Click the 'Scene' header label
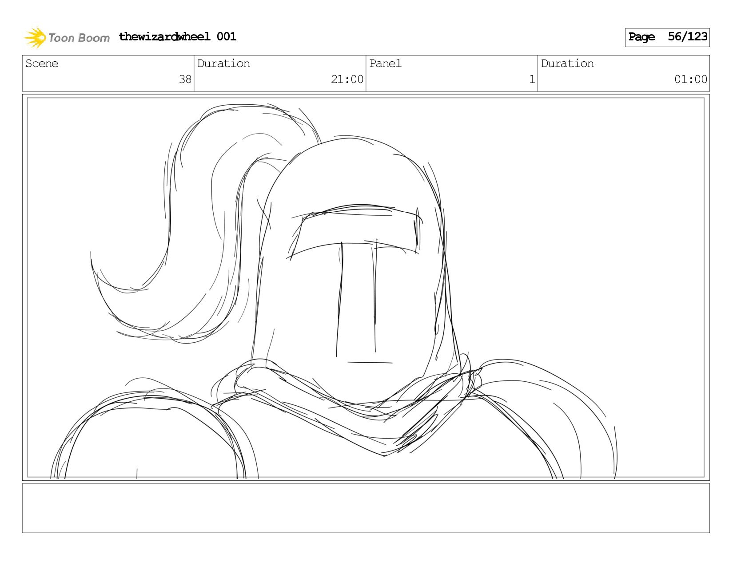This screenshot has height=566, width=733. click(42, 63)
